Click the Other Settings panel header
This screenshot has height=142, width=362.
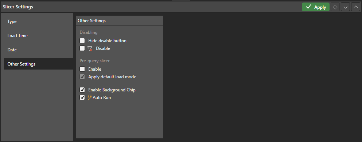(119, 20)
